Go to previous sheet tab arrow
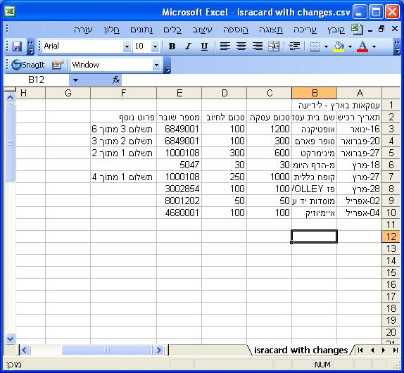404x373 pixels. pyautogui.click(x=372, y=350)
